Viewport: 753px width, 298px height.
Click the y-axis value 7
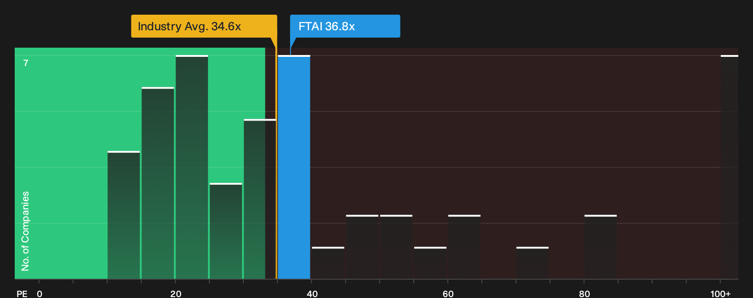pyautogui.click(x=26, y=63)
